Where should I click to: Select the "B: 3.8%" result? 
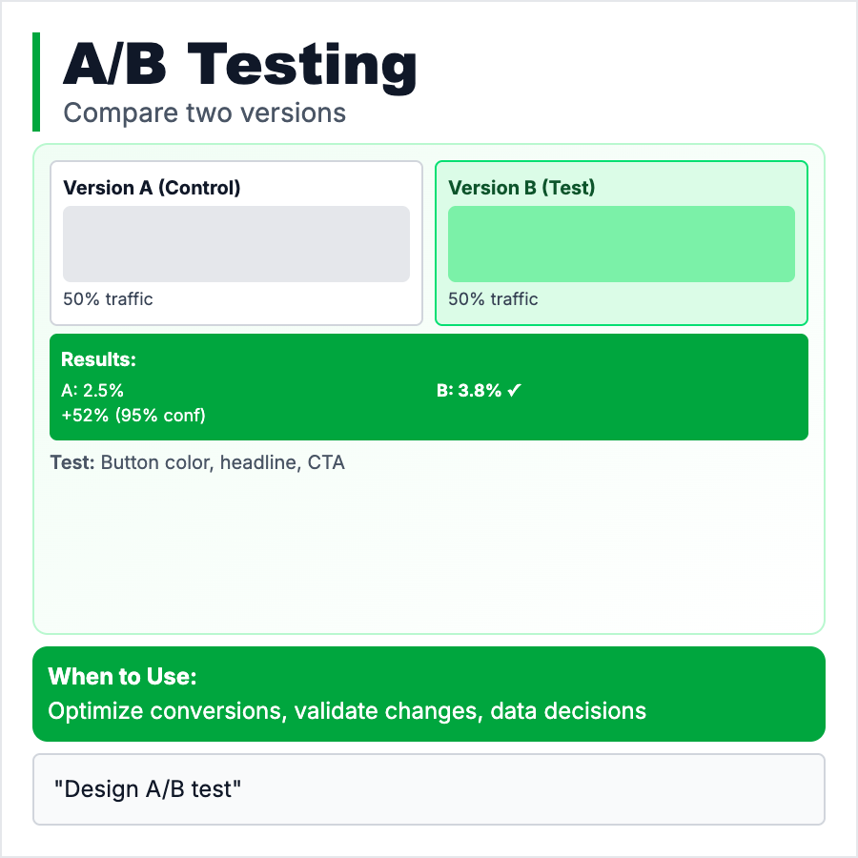[469, 391]
